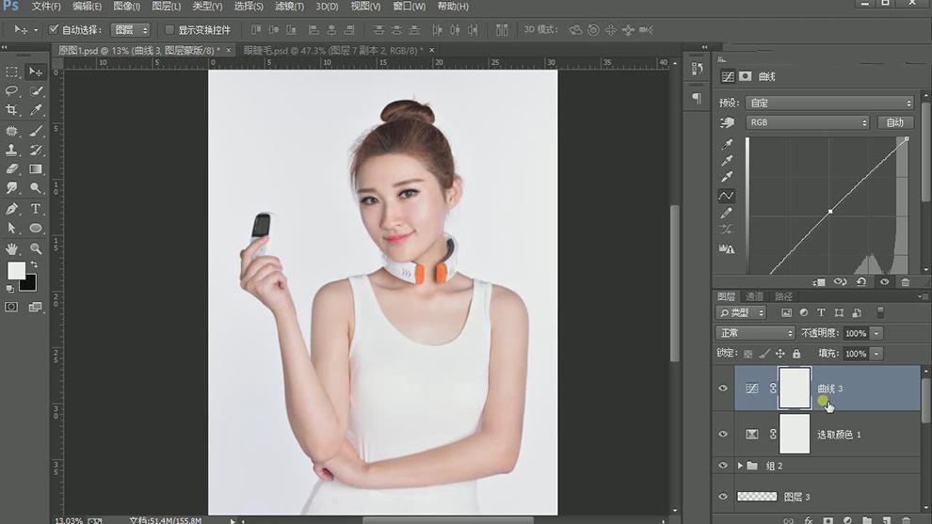The height and width of the screenshot is (524, 932).
Task: Select the Hand tool
Action: point(12,248)
